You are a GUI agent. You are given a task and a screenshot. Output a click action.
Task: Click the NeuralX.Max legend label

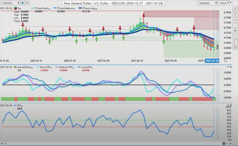(24, 67)
